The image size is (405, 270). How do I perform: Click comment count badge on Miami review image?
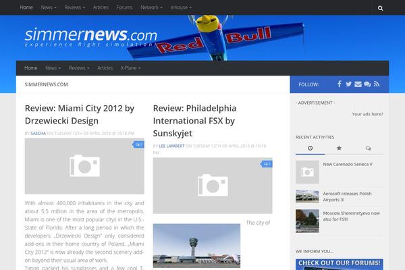[138, 144]
